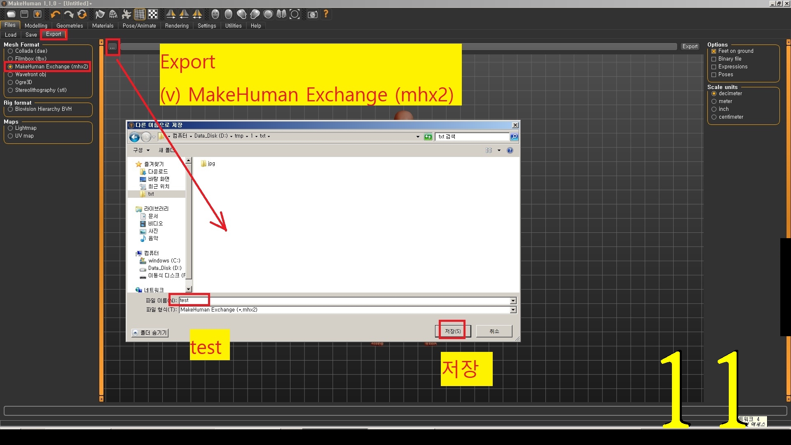Click the Reset circular-arrows icon
791x445 pixels.
coord(82,14)
